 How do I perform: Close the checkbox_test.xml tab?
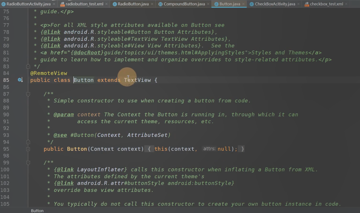pyautogui.click(x=346, y=4)
